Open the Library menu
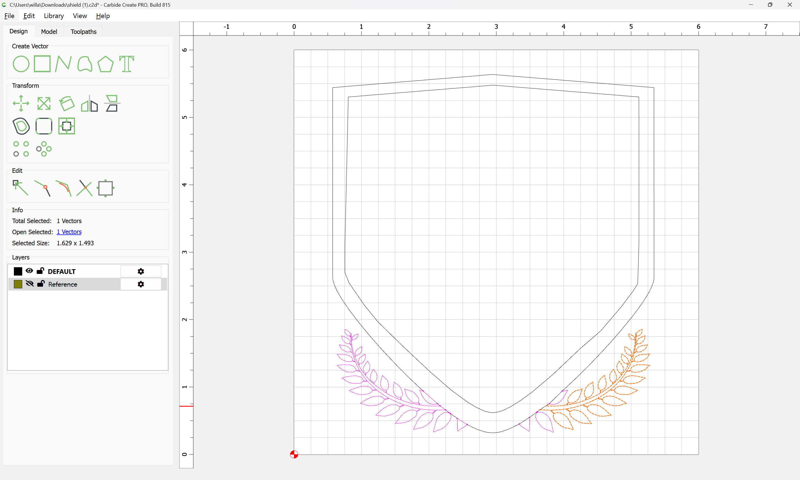The width and height of the screenshot is (800, 480). tap(54, 16)
